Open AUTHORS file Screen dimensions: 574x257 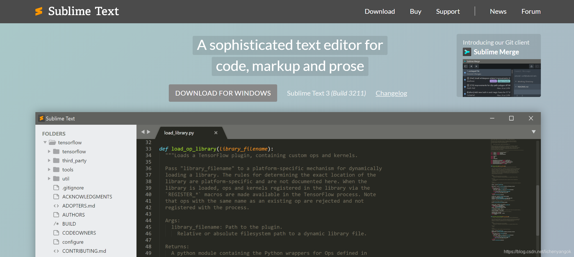(74, 215)
